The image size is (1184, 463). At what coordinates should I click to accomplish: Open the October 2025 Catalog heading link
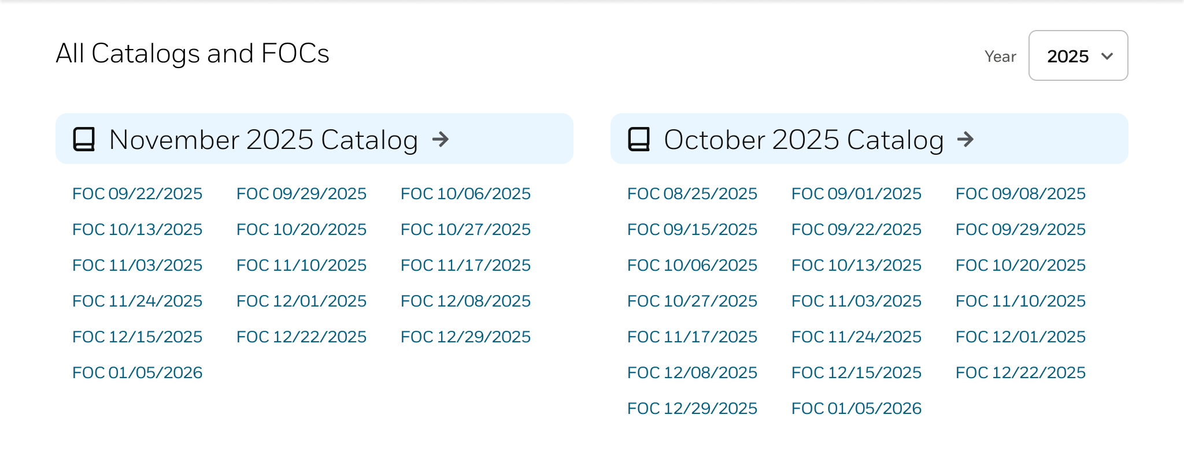click(x=804, y=140)
